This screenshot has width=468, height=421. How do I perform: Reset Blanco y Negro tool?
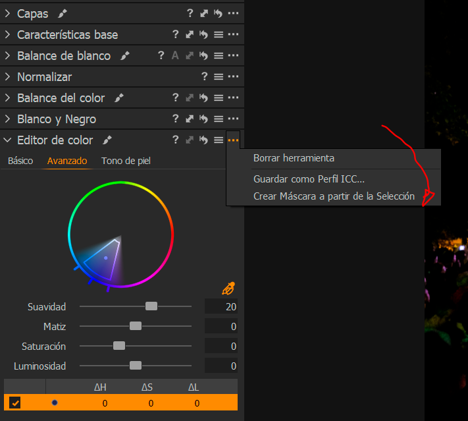click(x=204, y=119)
